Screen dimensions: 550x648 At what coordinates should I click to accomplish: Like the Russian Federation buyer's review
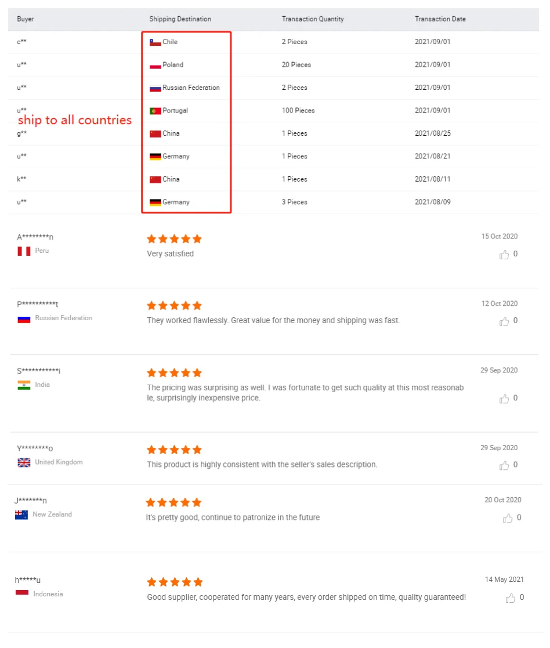[504, 321]
